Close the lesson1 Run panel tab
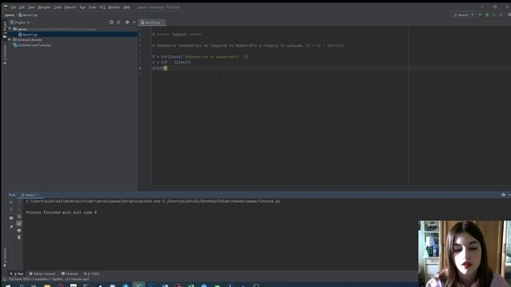 [39, 195]
